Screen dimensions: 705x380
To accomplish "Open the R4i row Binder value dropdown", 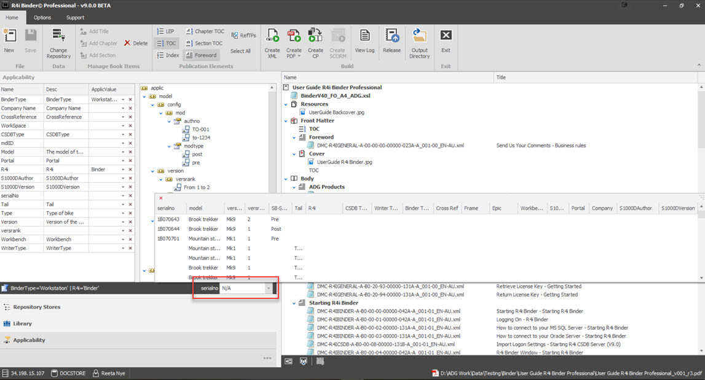I will [123, 169].
